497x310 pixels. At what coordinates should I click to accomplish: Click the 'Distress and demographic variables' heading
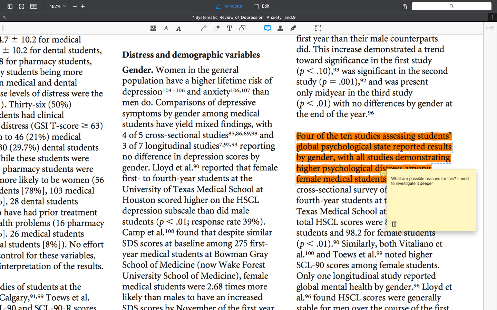[191, 55]
